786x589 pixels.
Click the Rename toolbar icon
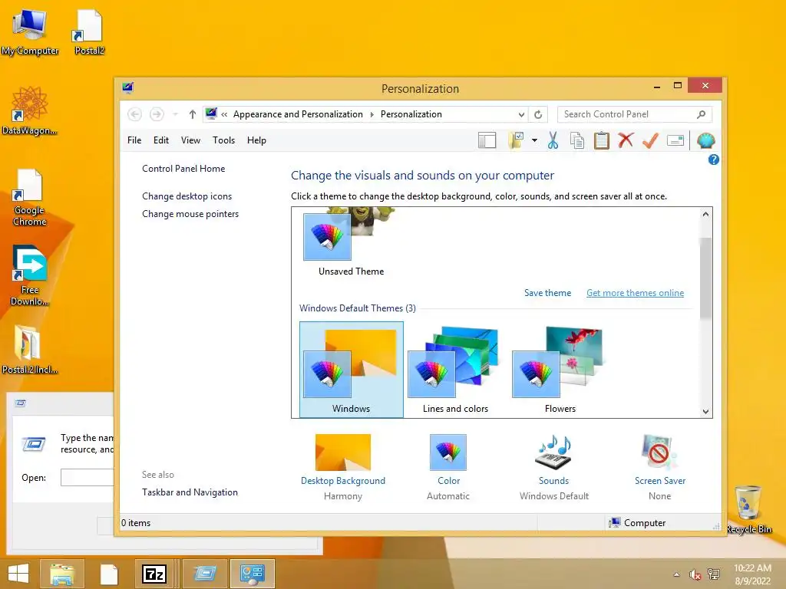point(675,141)
